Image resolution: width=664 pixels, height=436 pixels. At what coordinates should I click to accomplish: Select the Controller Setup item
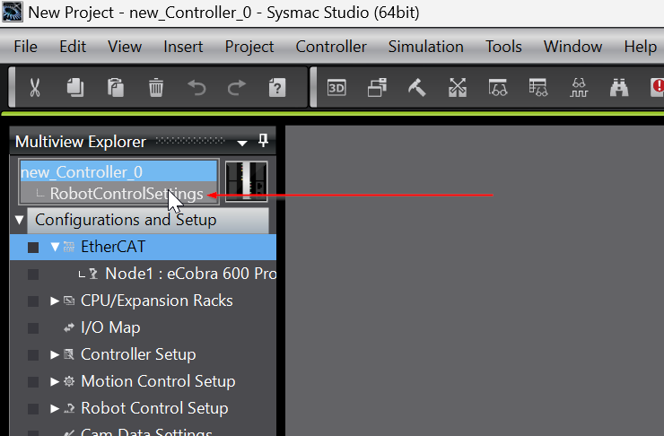click(x=138, y=354)
